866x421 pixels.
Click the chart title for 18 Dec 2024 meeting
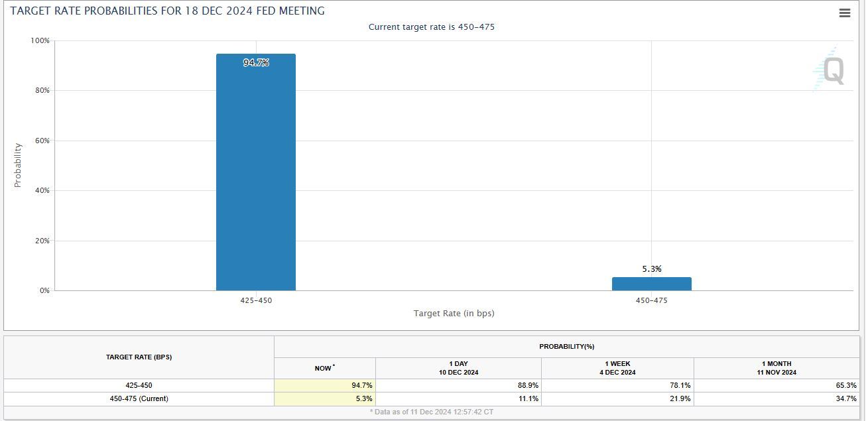point(168,11)
